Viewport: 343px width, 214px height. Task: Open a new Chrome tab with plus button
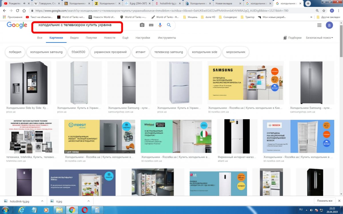pos(308,4)
